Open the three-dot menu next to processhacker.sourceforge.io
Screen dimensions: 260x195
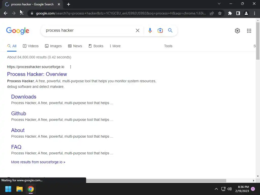click(x=71, y=67)
